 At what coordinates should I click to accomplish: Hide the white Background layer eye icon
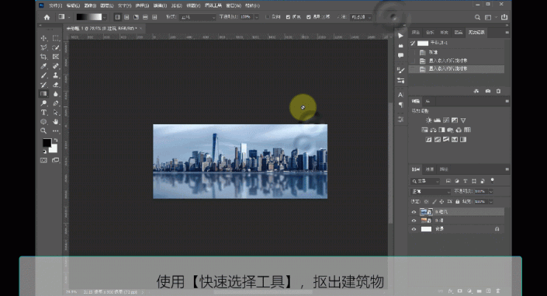click(414, 229)
